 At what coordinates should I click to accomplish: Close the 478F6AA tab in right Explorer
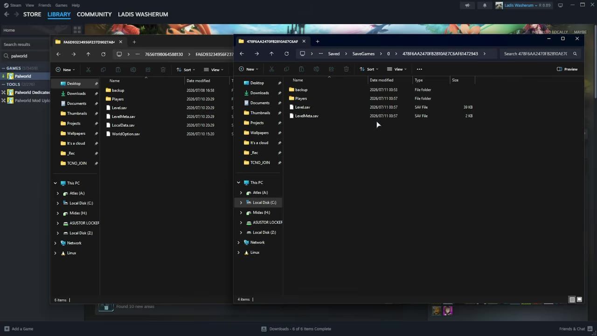pos(304,41)
